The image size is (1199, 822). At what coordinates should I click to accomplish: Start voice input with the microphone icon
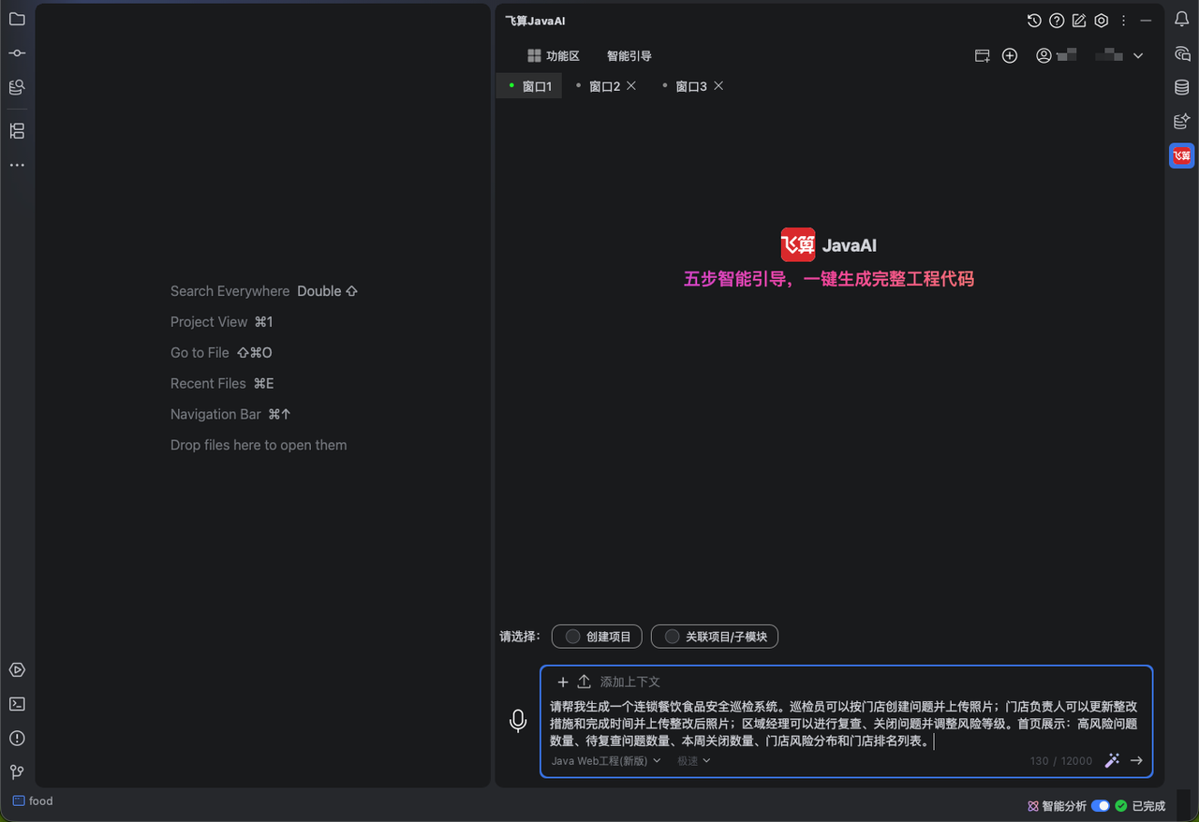[518, 721]
